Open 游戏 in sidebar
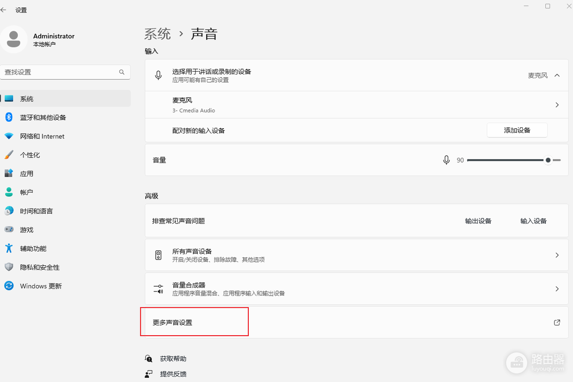Screen dimensions: 573x382 point(65,230)
